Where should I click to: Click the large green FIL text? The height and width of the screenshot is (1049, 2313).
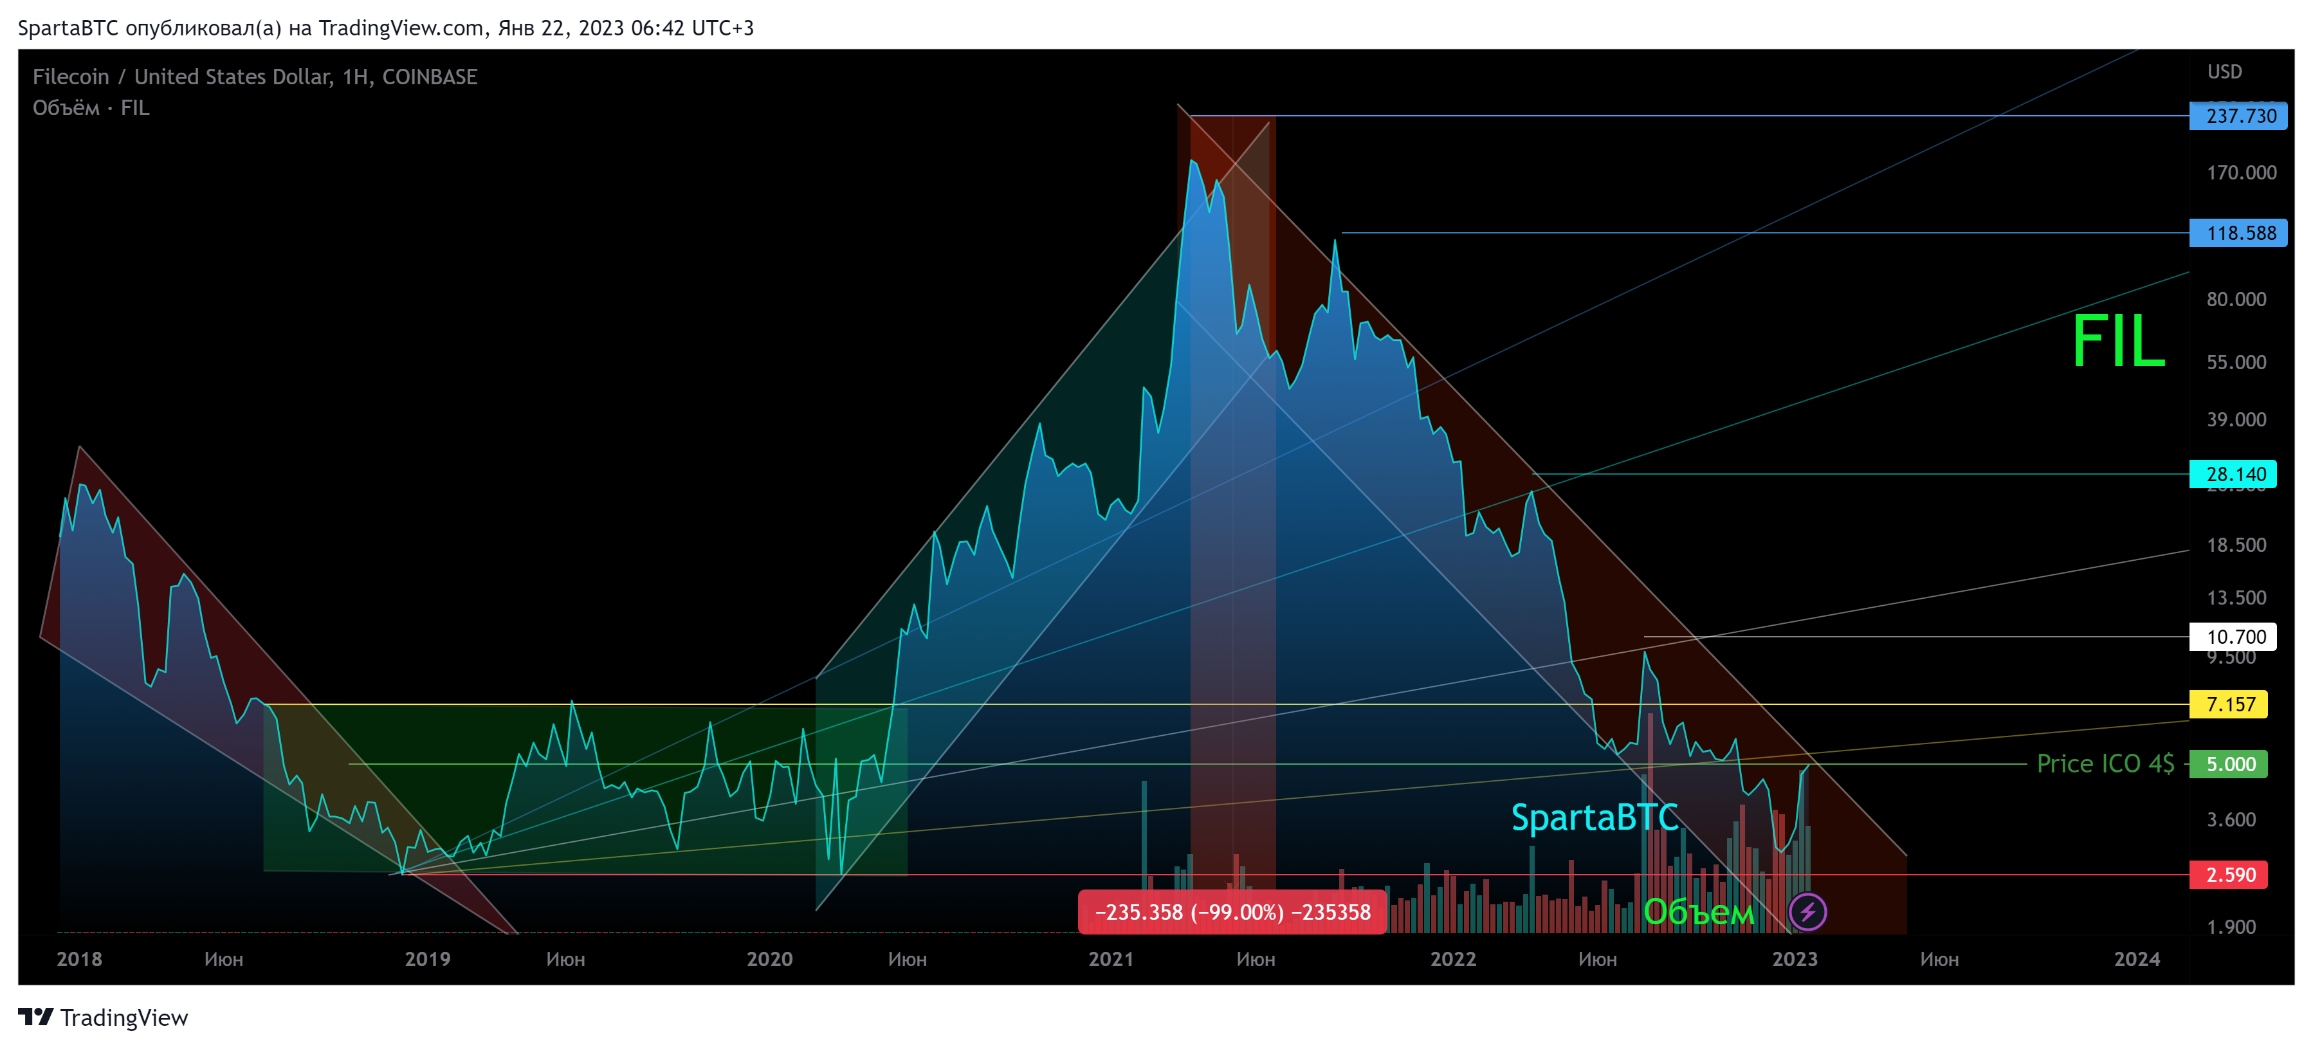(x=2119, y=342)
